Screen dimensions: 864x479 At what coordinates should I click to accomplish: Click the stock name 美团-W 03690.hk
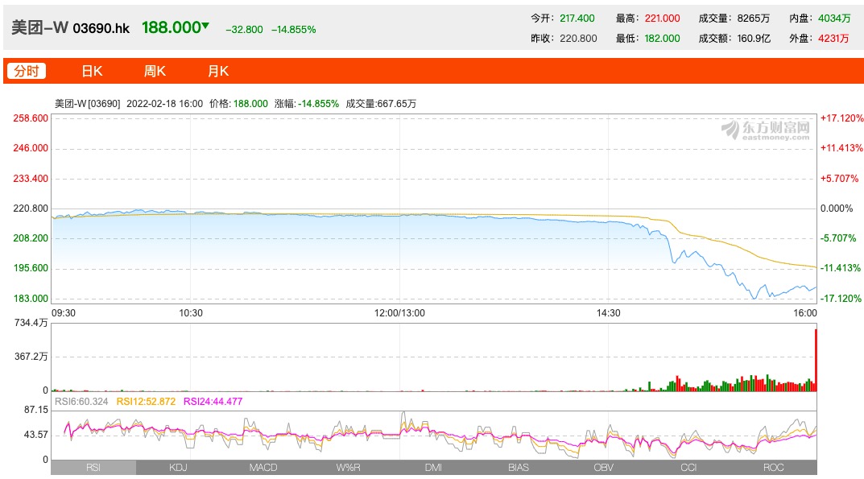tap(71, 27)
